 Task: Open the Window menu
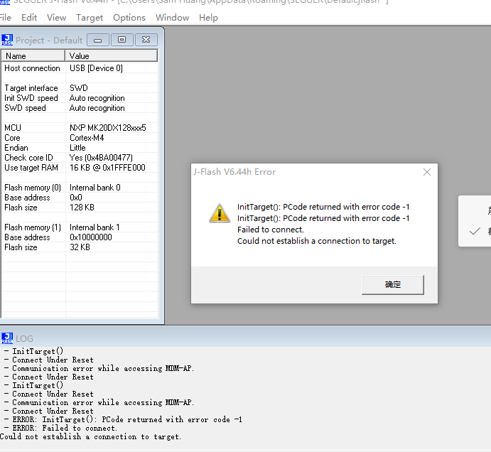point(172,18)
